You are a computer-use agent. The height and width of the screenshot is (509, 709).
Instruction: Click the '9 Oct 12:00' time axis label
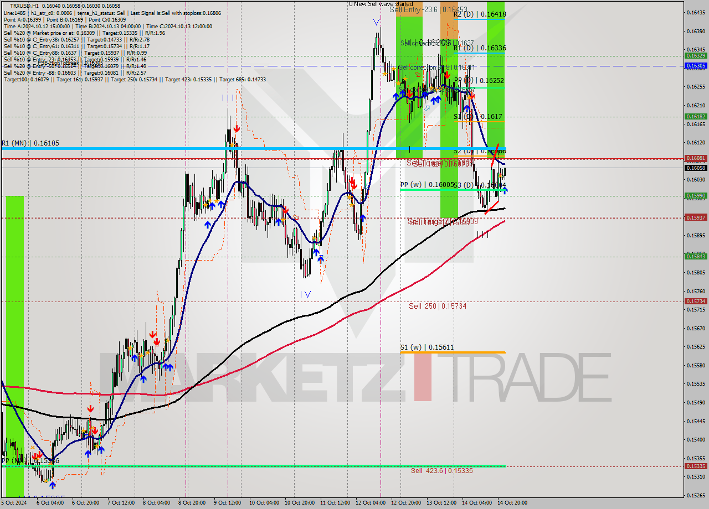point(227,503)
